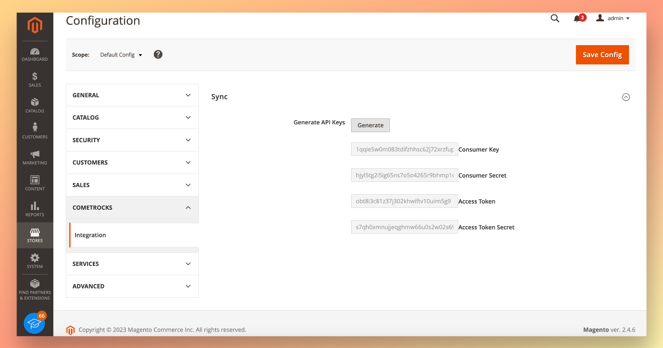663x348 pixels.
Task: Open the Catalog box icon
Action: point(35,102)
